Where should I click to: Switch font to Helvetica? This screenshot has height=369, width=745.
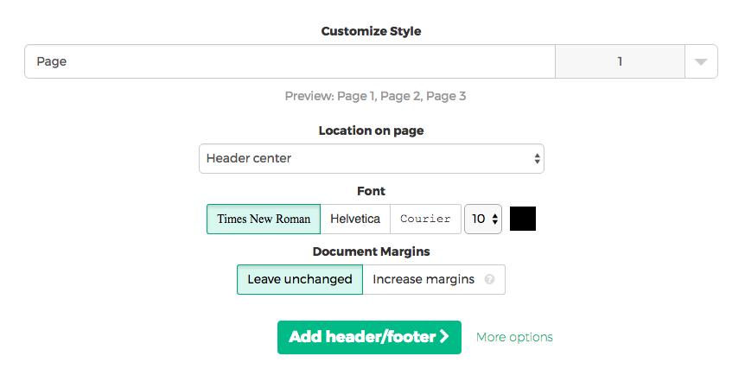pyautogui.click(x=355, y=219)
